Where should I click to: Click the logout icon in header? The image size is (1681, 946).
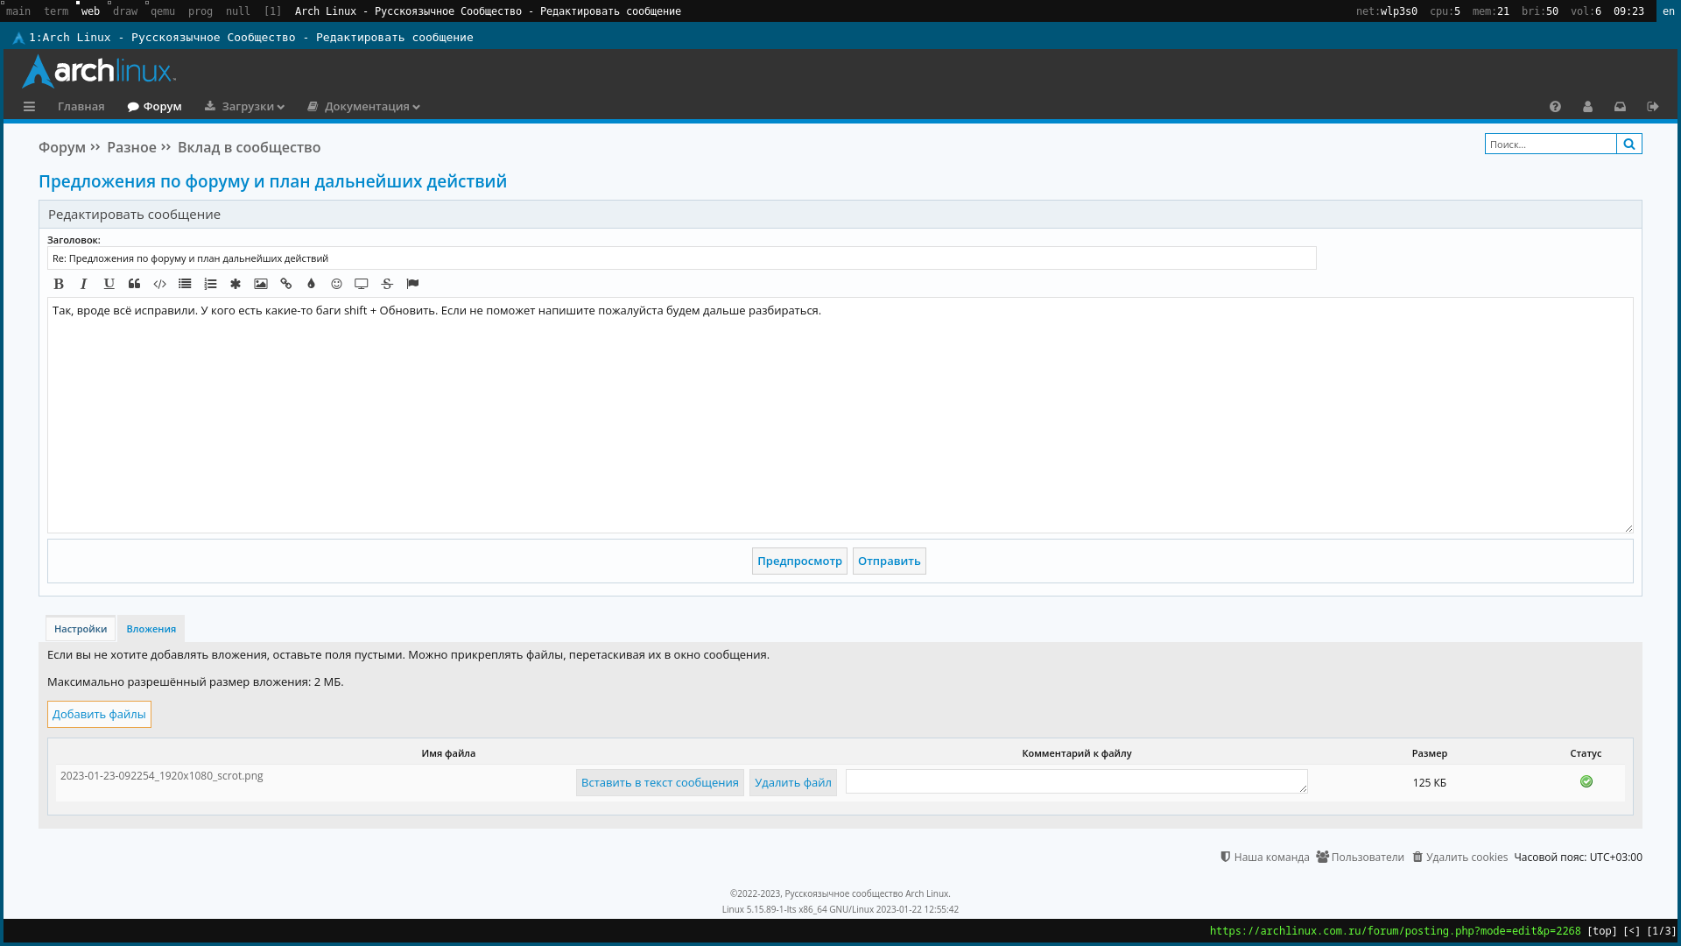tap(1652, 107)
